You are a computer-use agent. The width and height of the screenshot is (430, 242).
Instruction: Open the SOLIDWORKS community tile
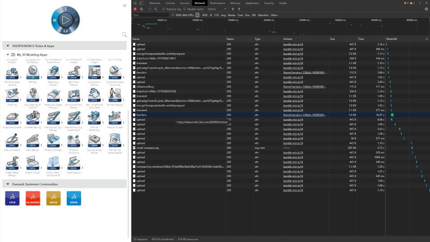[33, 199]
